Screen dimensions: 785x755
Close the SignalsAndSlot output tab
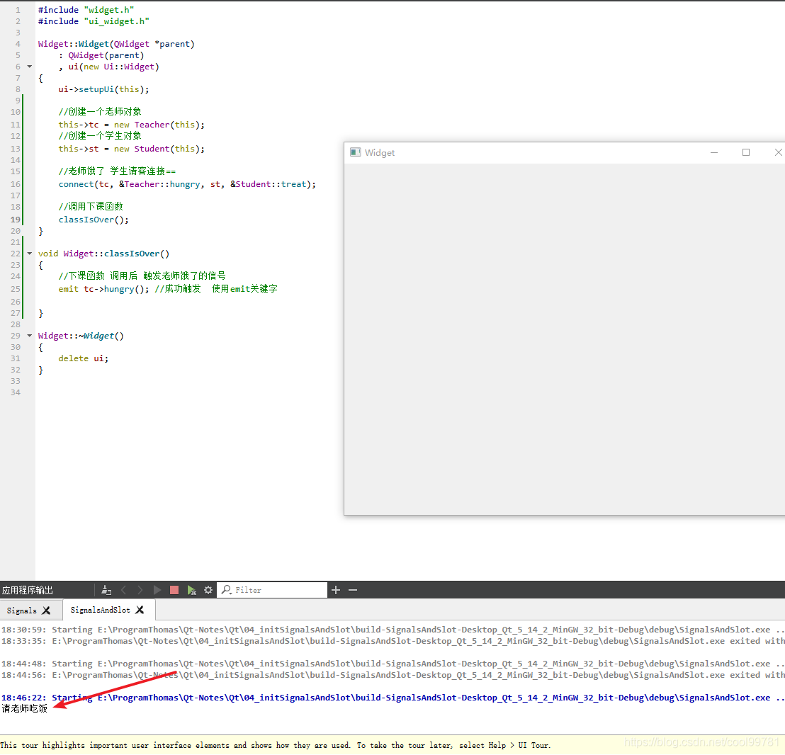[140, 610]
